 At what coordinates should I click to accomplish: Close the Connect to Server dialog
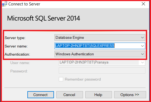[x=143, y=4]
